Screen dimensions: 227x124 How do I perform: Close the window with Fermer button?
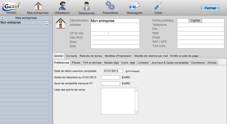210,8
